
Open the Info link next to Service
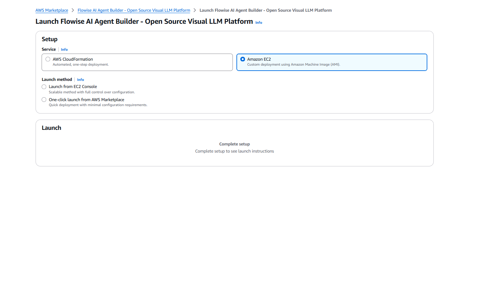[x=64, y=49]
